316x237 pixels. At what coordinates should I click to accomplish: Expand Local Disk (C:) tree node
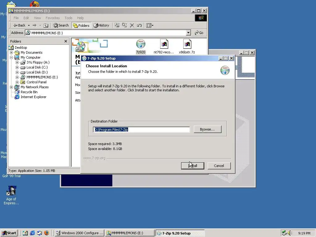(17, 67)
